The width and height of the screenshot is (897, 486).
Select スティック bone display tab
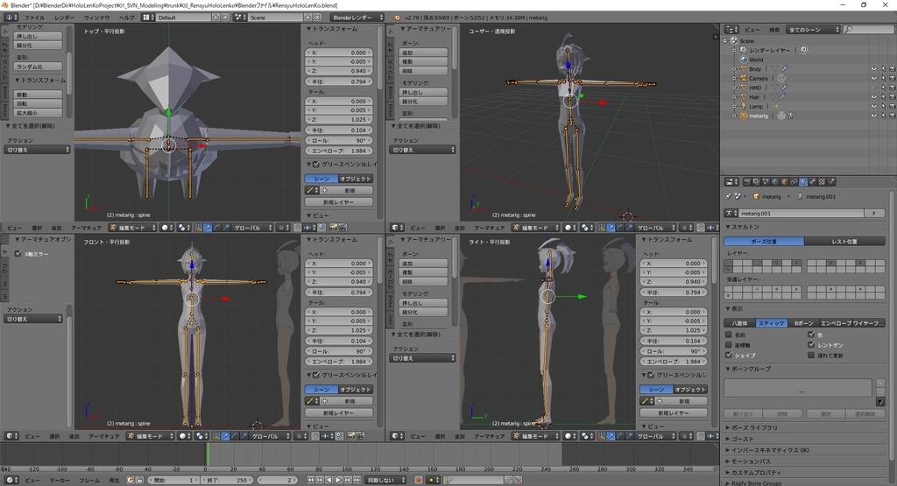pos(772,323)
